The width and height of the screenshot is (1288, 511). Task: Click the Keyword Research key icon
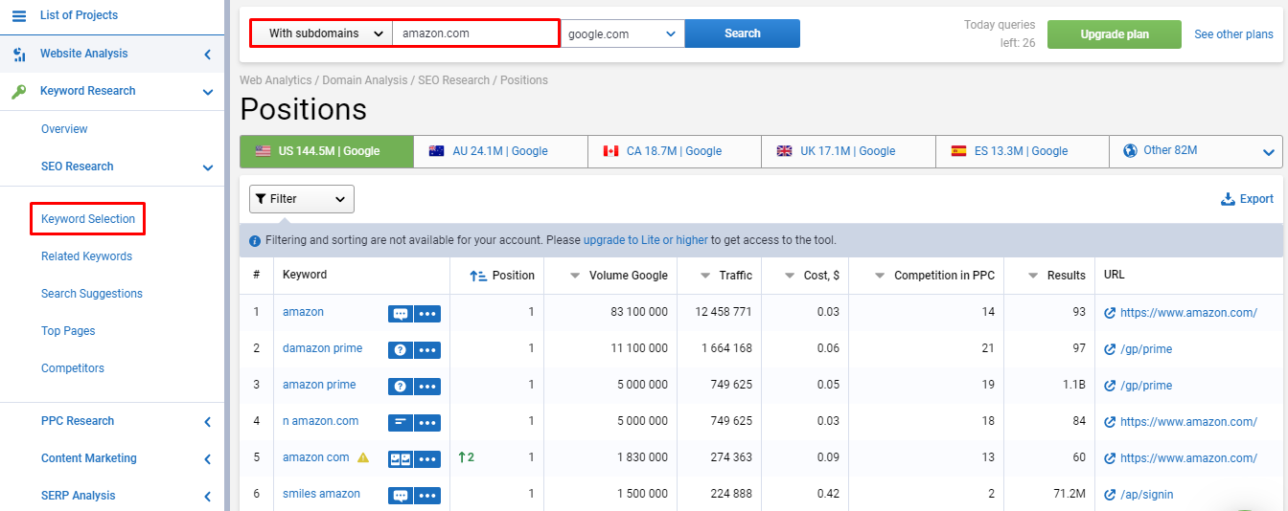tap(19, 92)
